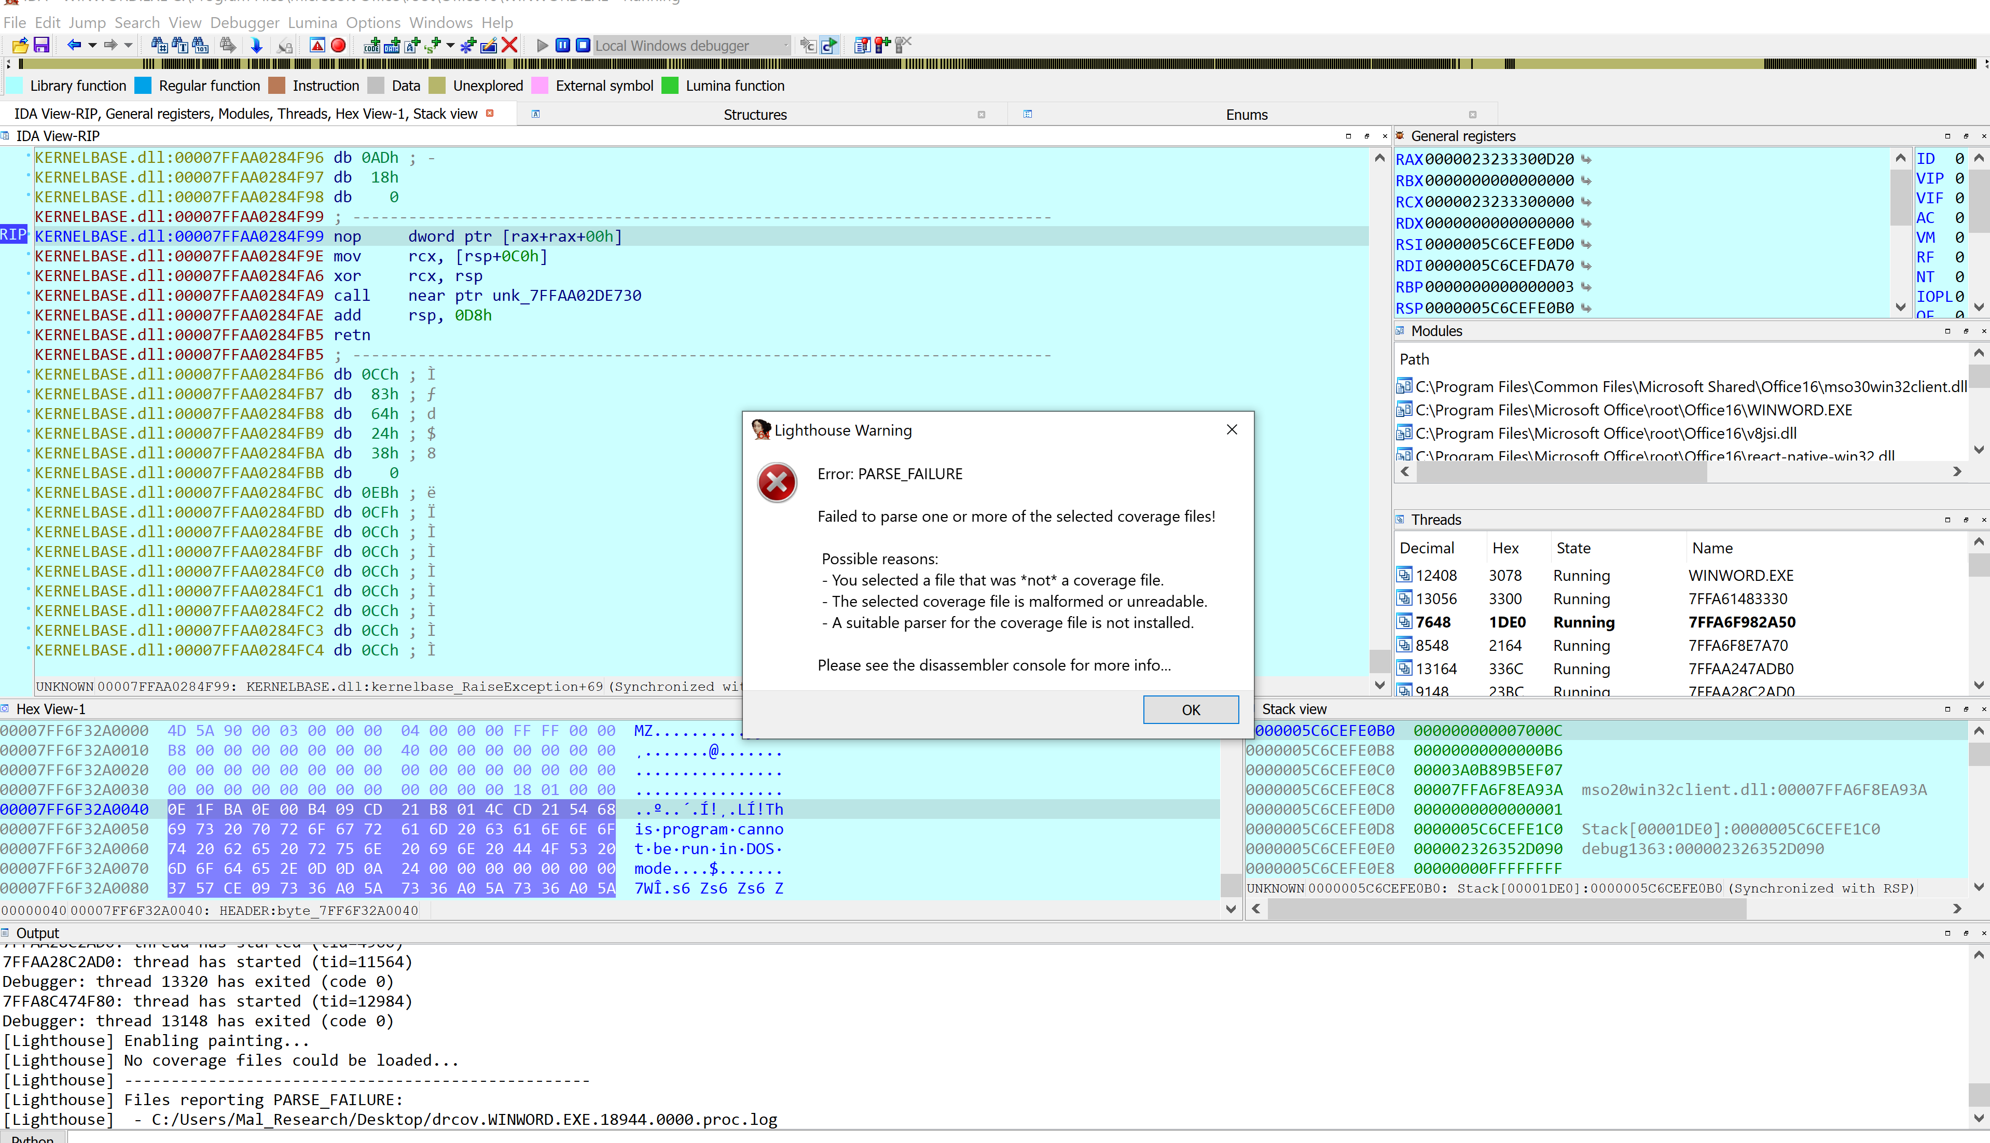
Task: Click the Python console button
Action: (x=33, y=1138)
